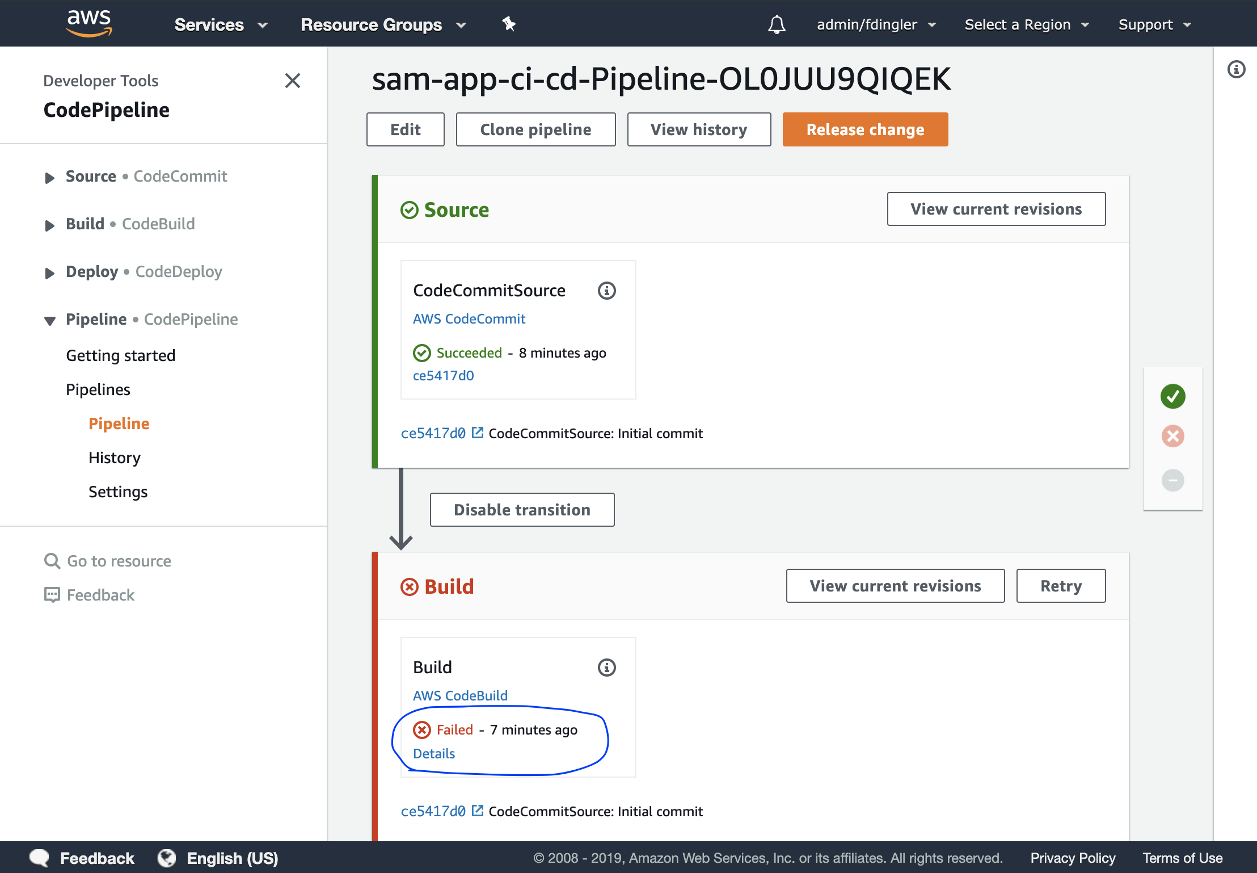1257x873 pixels.
Task: Show CodeCommitSource action info icon
Action: 607,291
